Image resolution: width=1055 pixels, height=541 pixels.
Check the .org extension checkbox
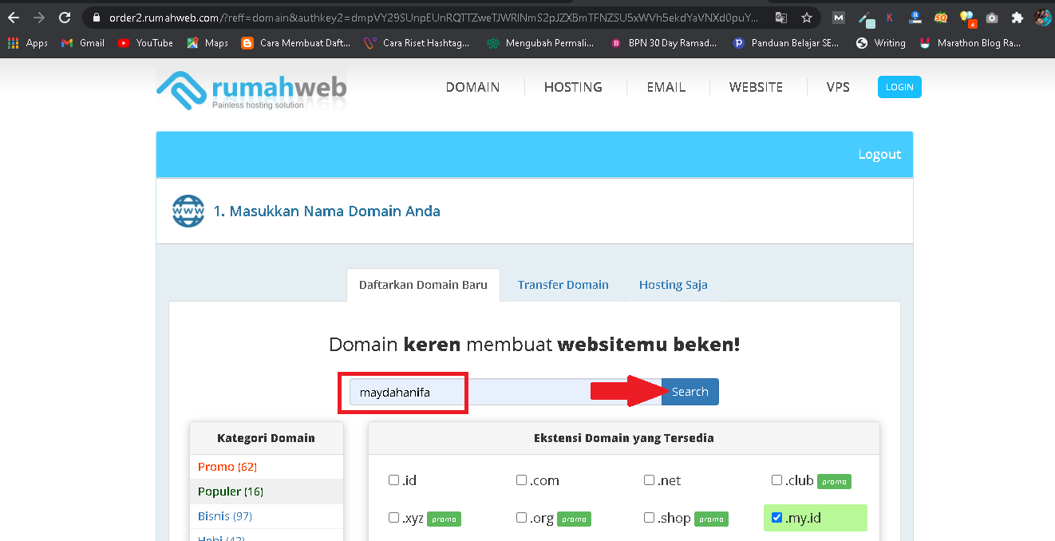521,518
